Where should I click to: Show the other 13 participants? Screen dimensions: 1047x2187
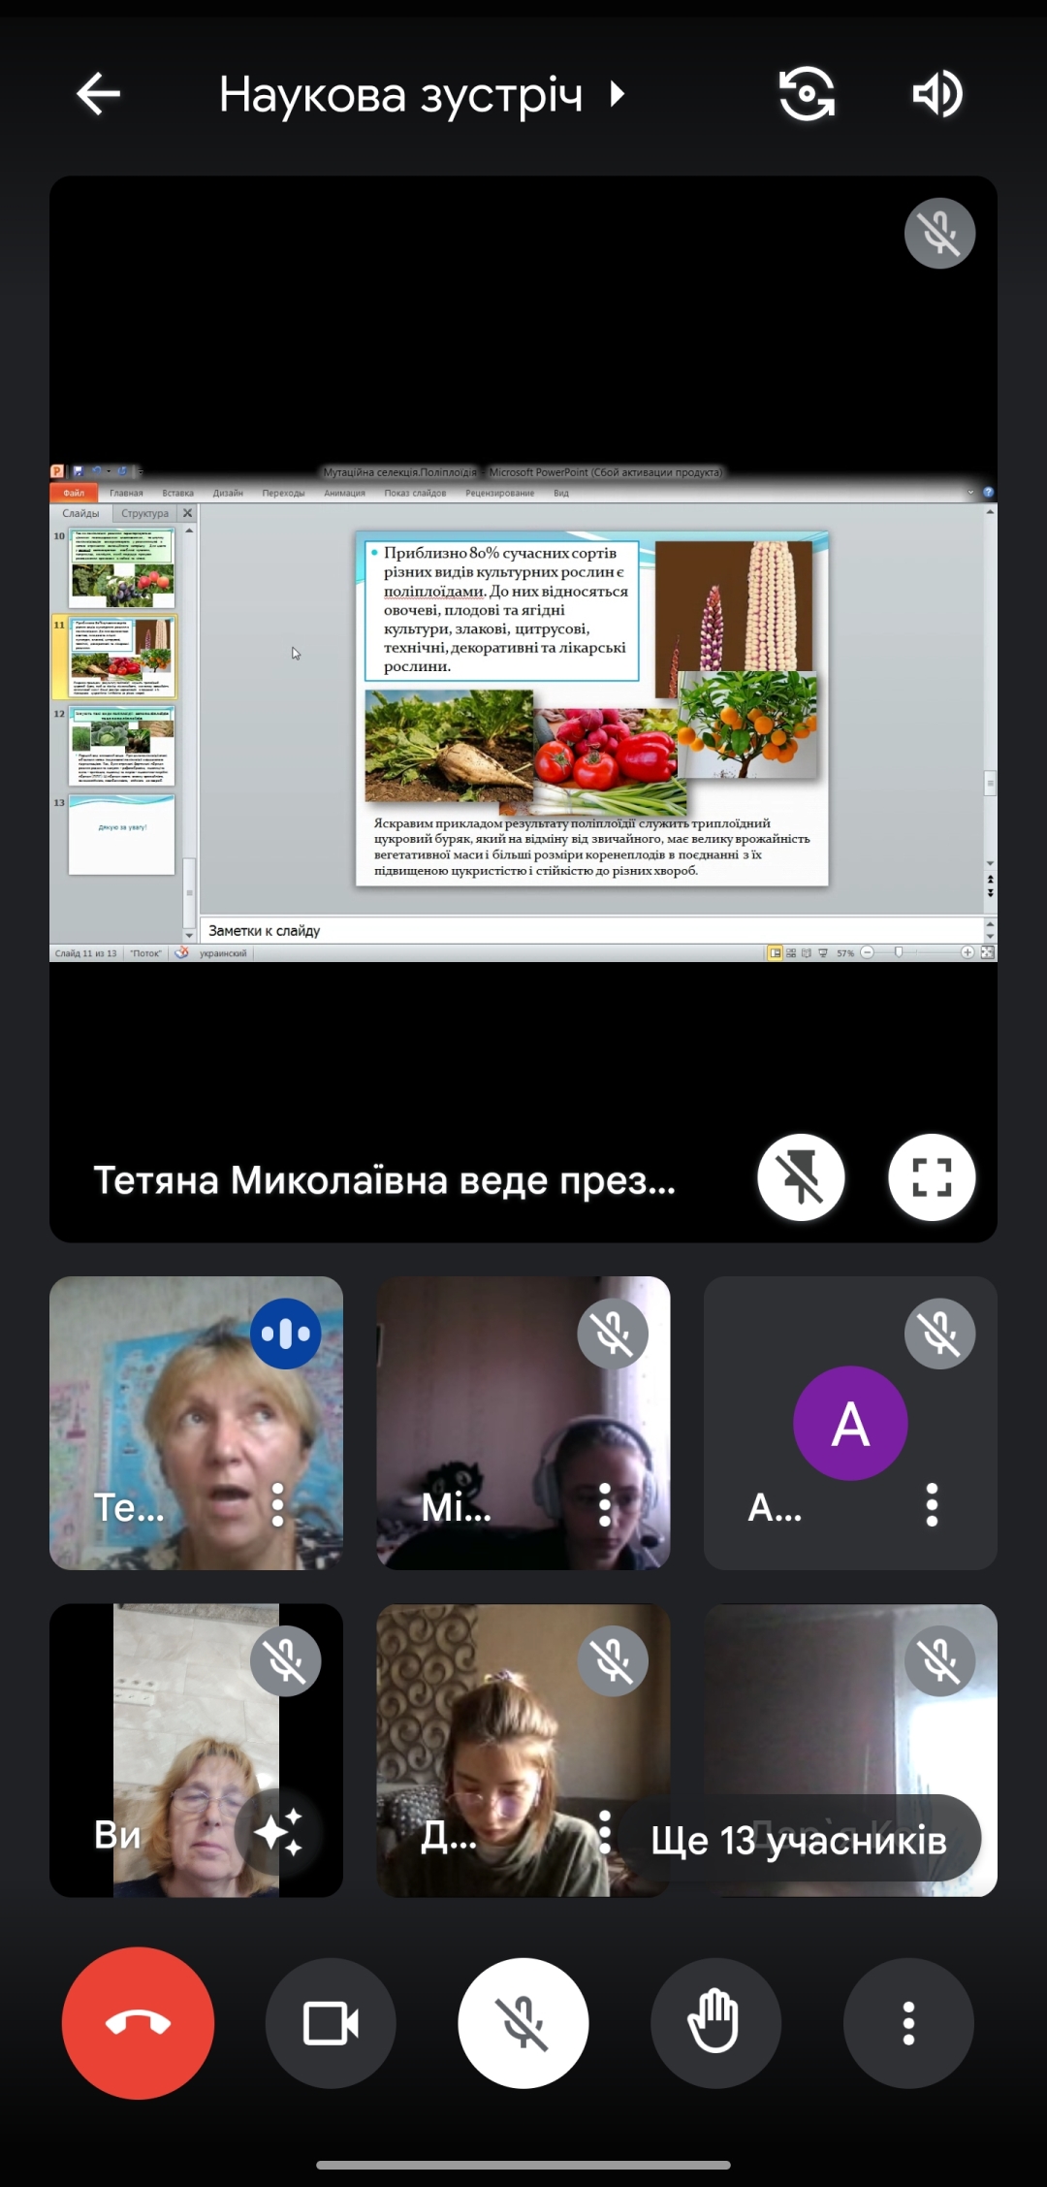coord(799,1840)
